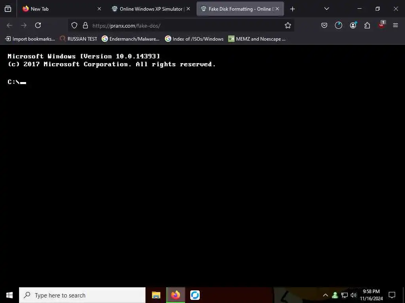Viewport: 405px width, 303px height.
Task: Click the Microsoft Corporation copyright line
Action: click(x=112, y=64)
